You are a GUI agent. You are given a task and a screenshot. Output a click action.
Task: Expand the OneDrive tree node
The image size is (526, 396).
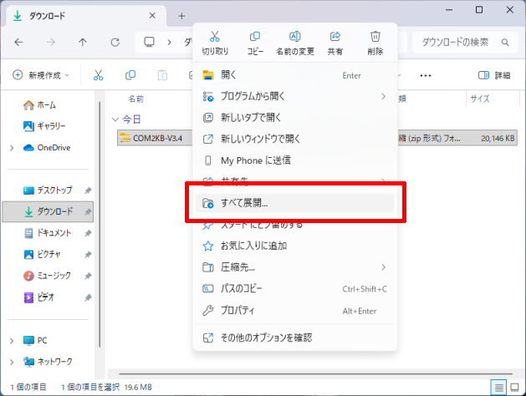[11, 148]
